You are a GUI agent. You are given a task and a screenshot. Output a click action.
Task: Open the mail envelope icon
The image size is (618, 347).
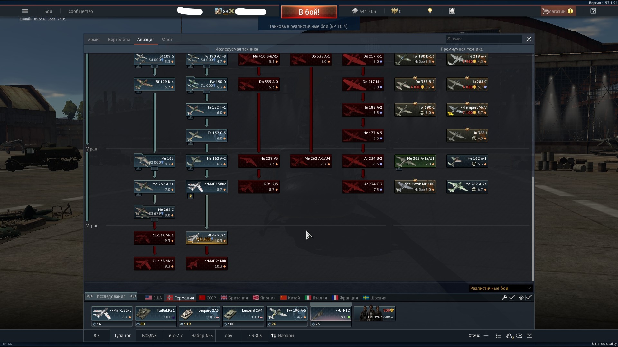(x=529, y=336)
